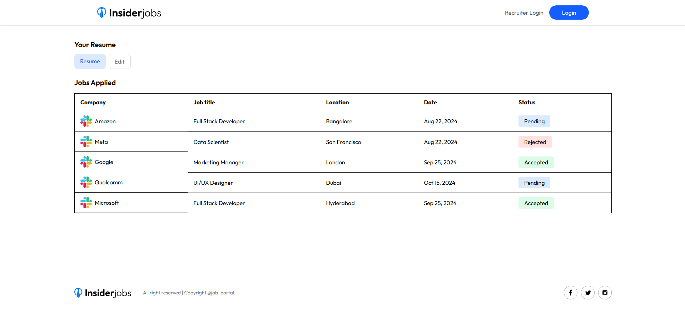
Task: Open the Recruiter Login link
Action: pyautogui.click(x=524, y=13)
